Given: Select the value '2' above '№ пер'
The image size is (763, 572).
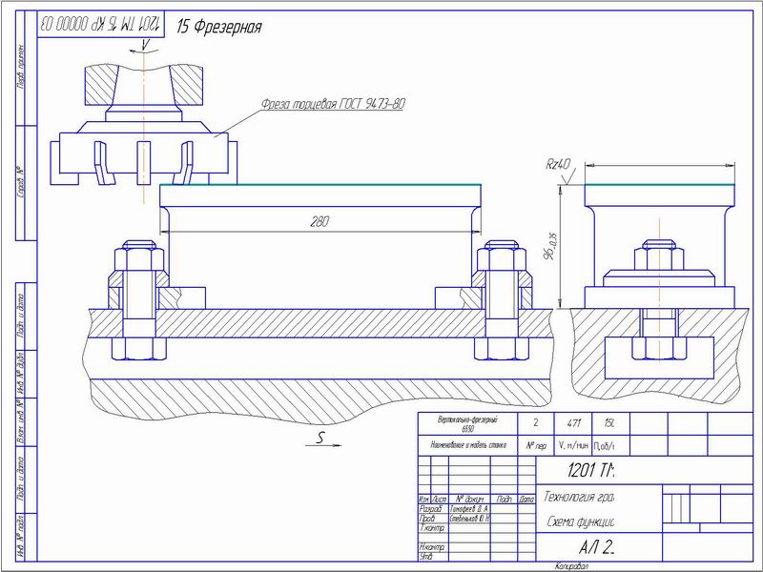Looking at the screenshot, I should [x=535, y=422].
